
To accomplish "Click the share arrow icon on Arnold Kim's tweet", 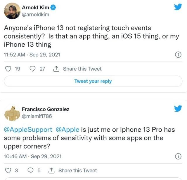I will click(x=56, y=69).
